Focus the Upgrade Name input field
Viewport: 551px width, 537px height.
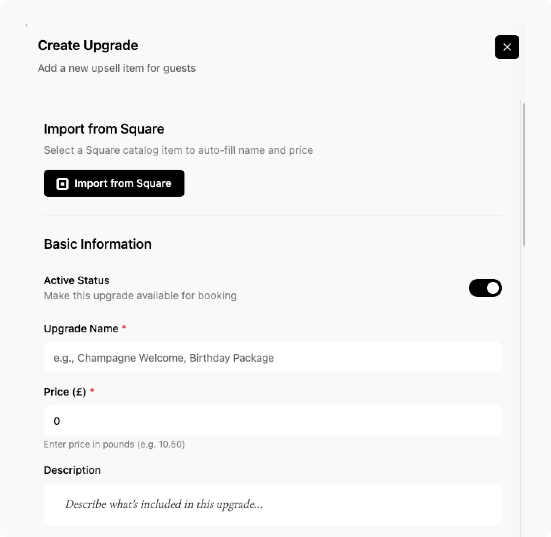point(273,358)
